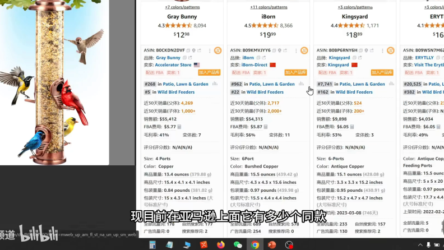Open Wild Bird Feeders link for #22
The width and height of the screenshot is (444, 250).
point(265,92)
